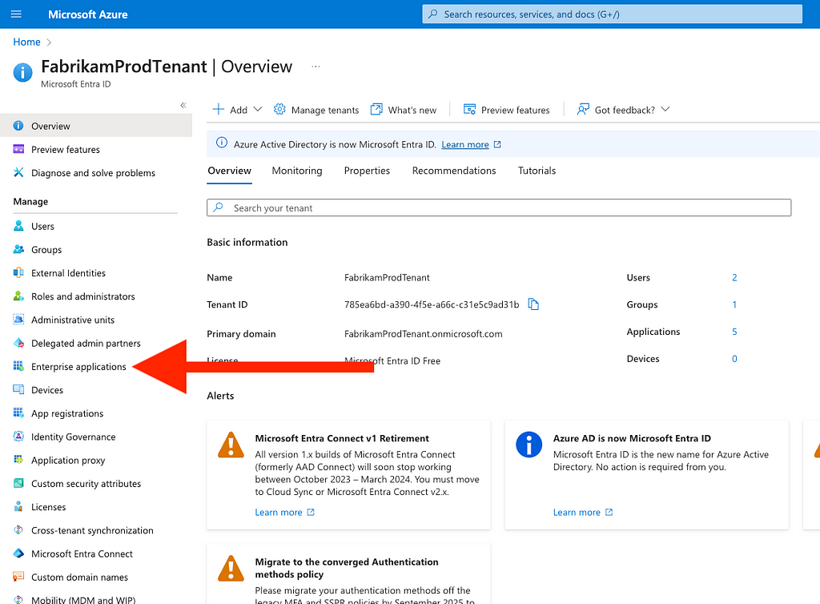Click the Devices icon in sidebar
Screen dimensions: 820x604
click(18, 389)
